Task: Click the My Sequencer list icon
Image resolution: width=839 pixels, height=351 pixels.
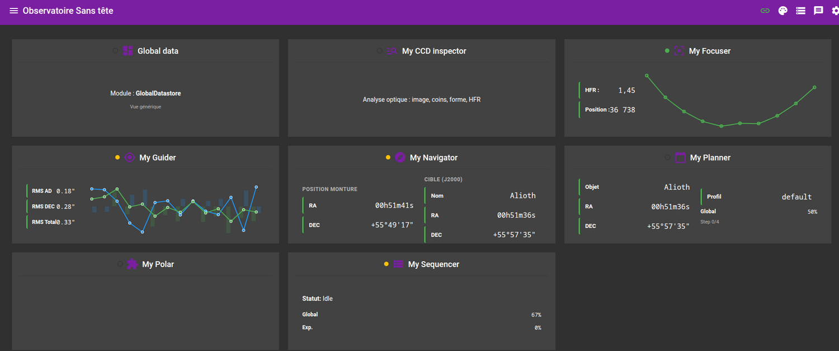Action: [398, 264]
